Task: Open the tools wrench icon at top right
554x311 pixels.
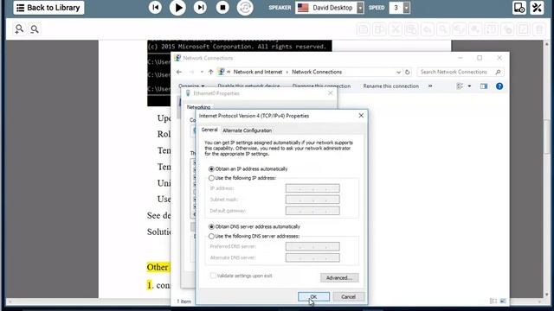Action: [x=537, y=8]
